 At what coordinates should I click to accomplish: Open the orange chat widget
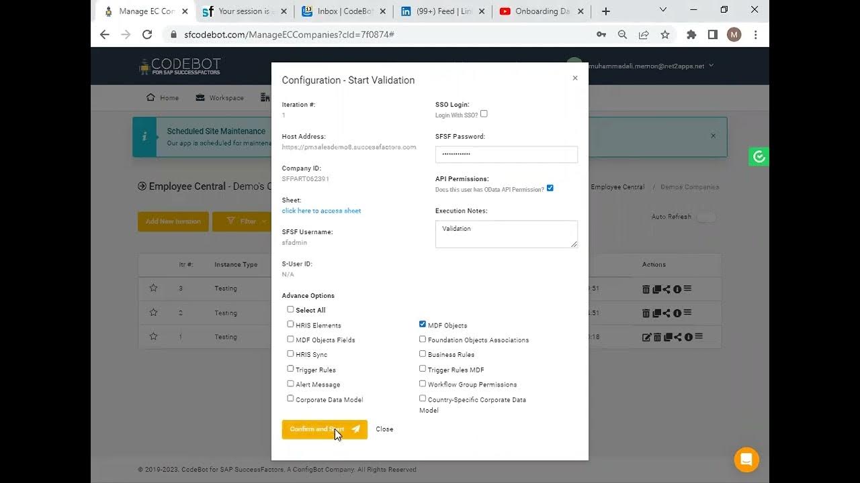tap(746, 460)
